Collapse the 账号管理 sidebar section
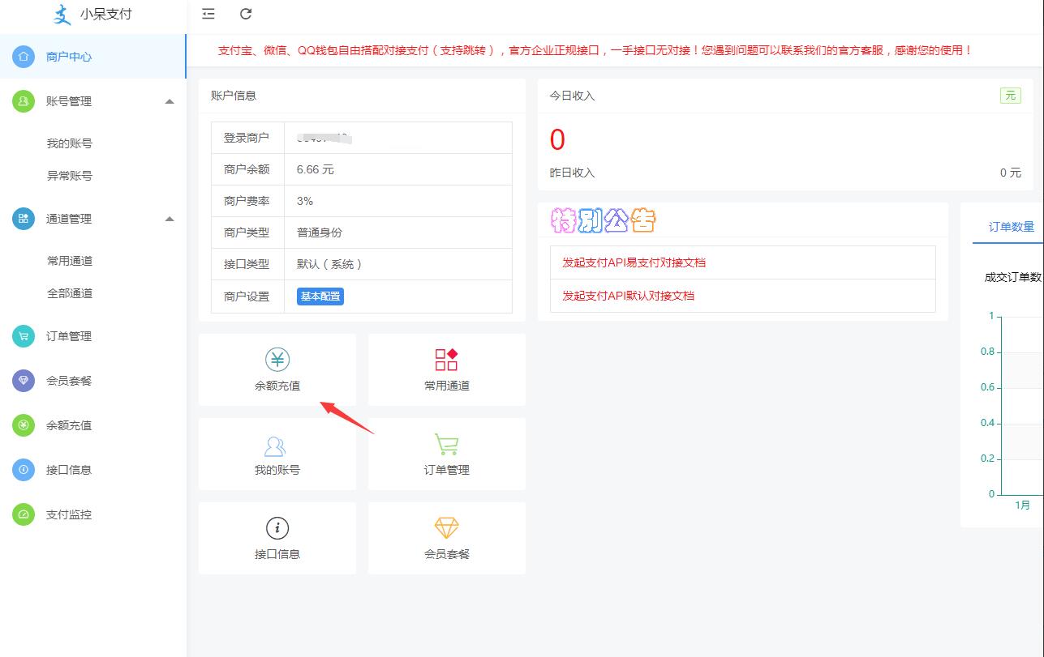 170,101
